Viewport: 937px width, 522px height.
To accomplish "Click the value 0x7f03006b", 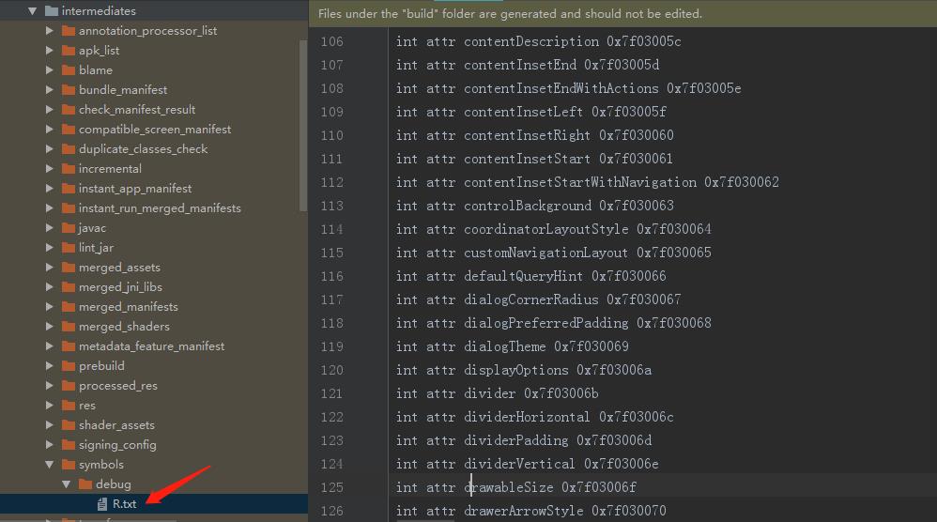I will point(561,393).
